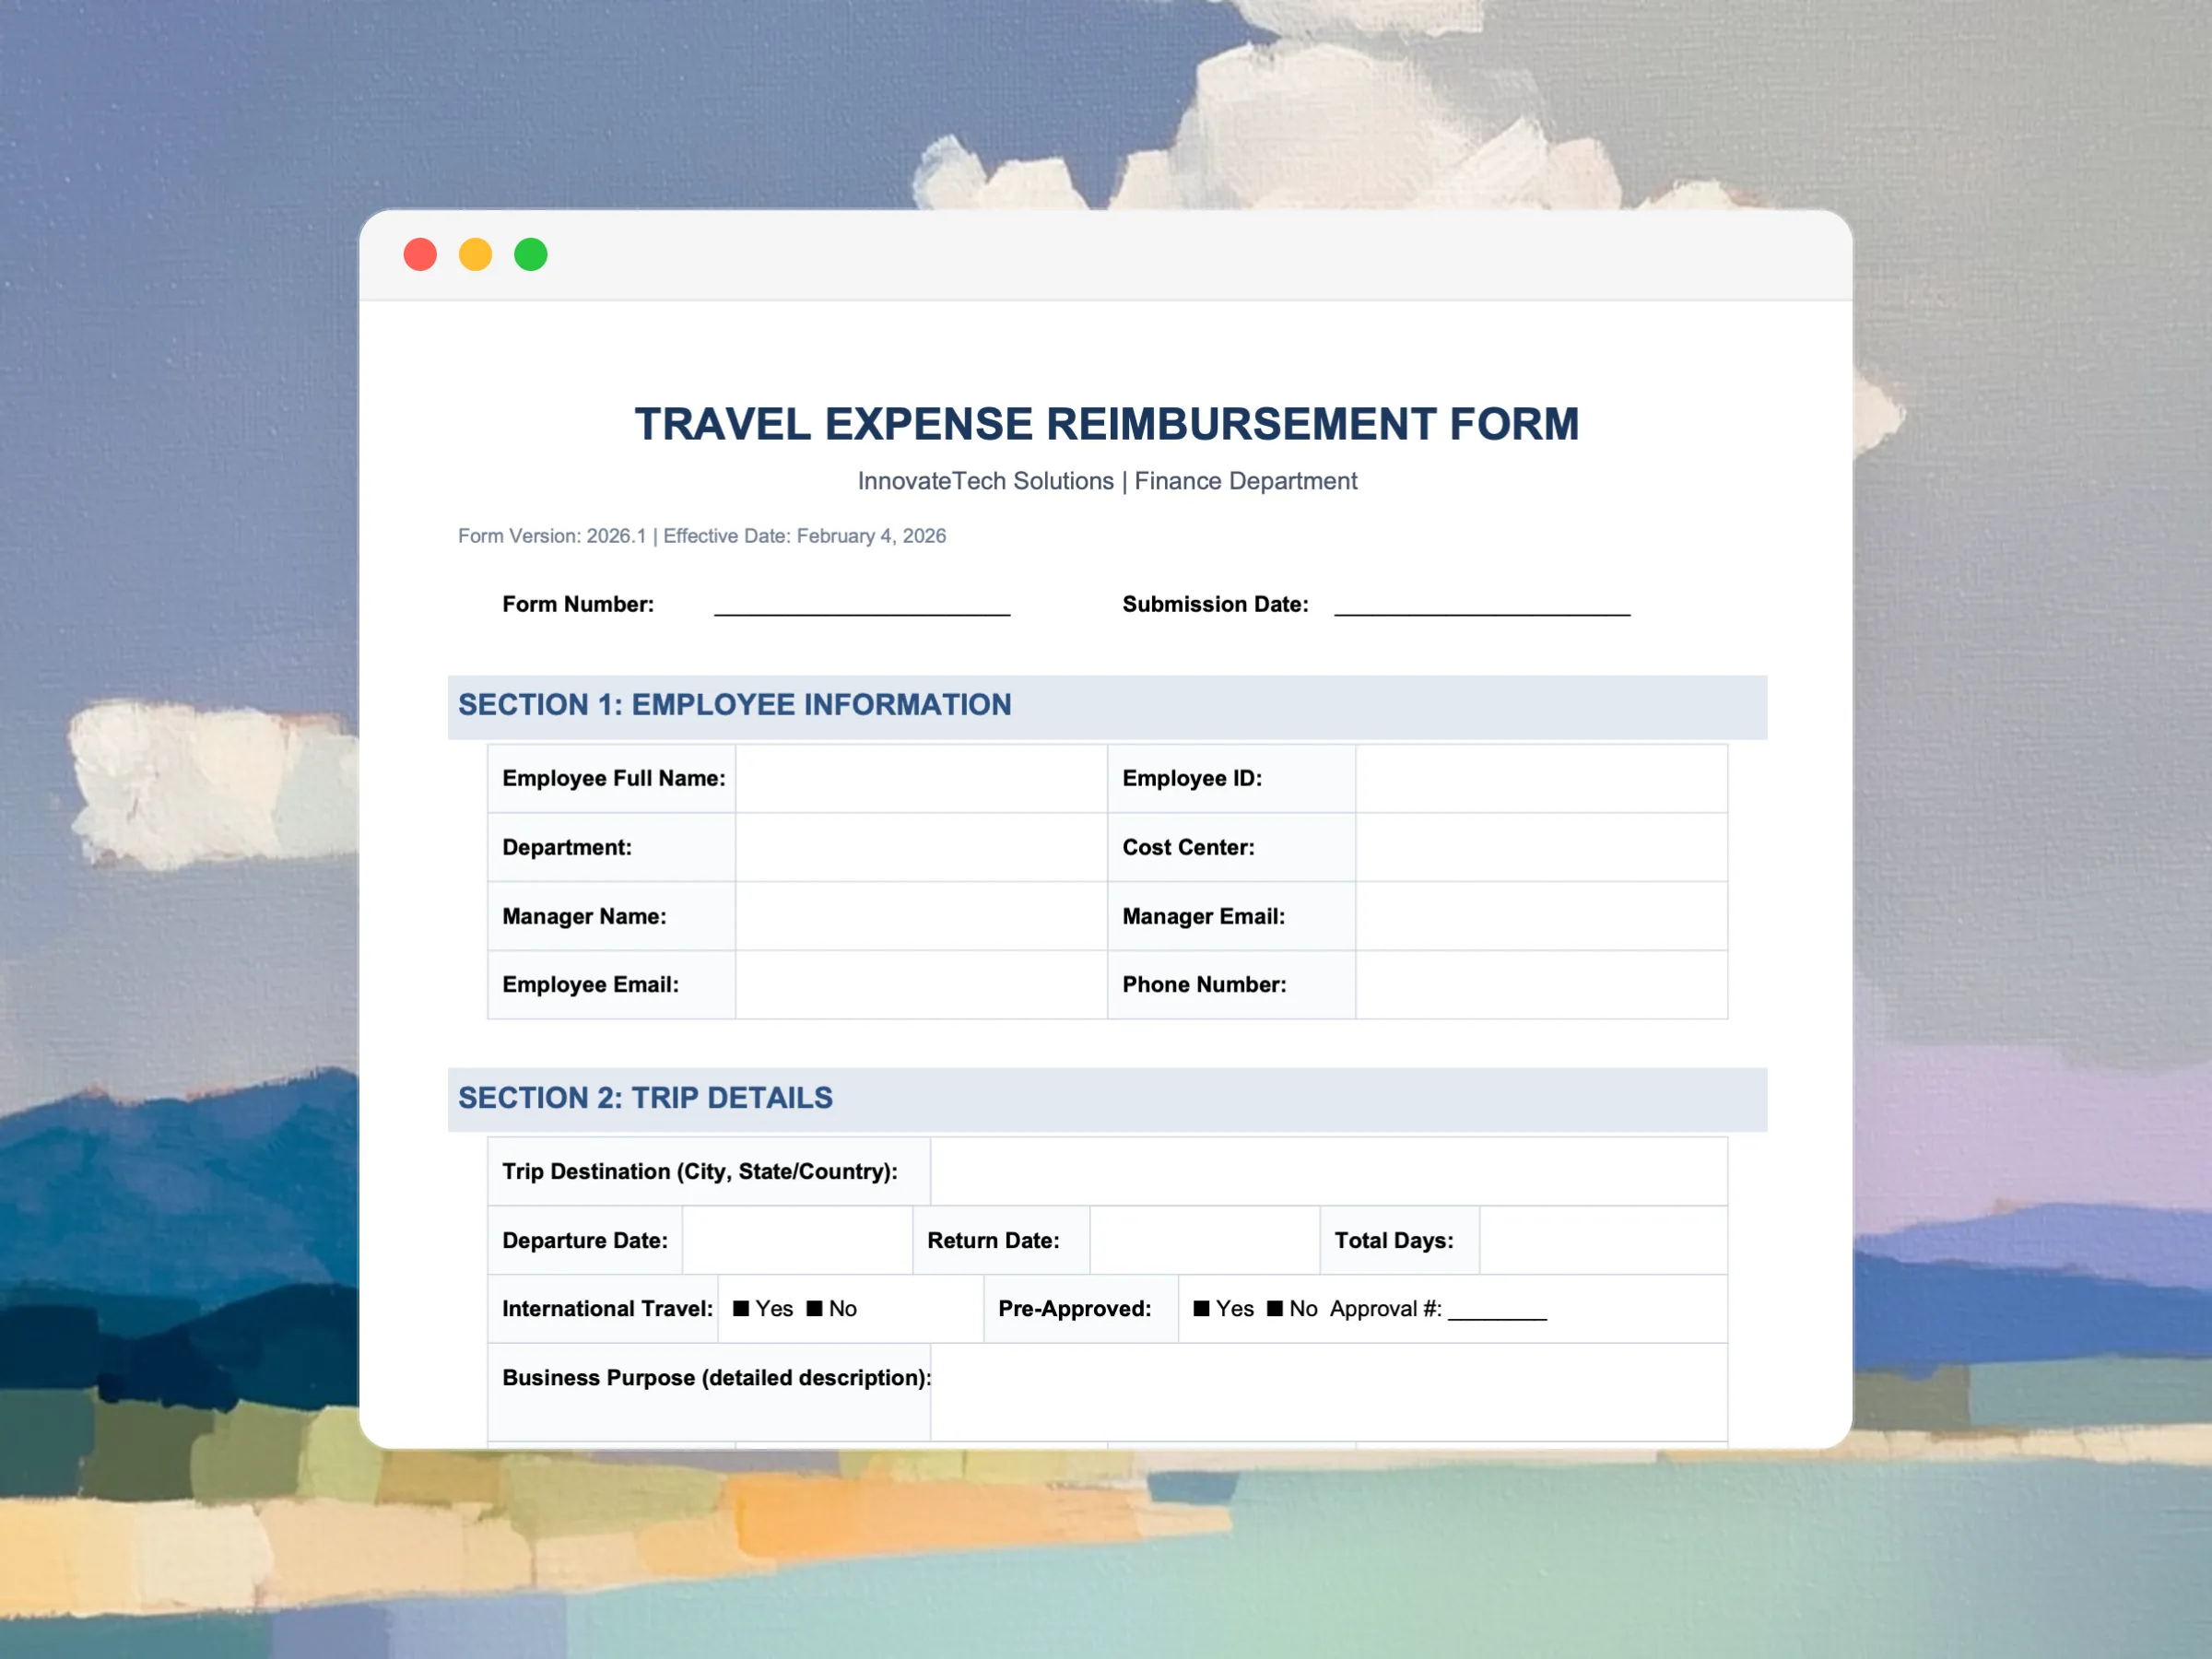This screenshot has width=2212, height=1659.
Task: Click the Total Days field
Action: pos(1602,1240)
